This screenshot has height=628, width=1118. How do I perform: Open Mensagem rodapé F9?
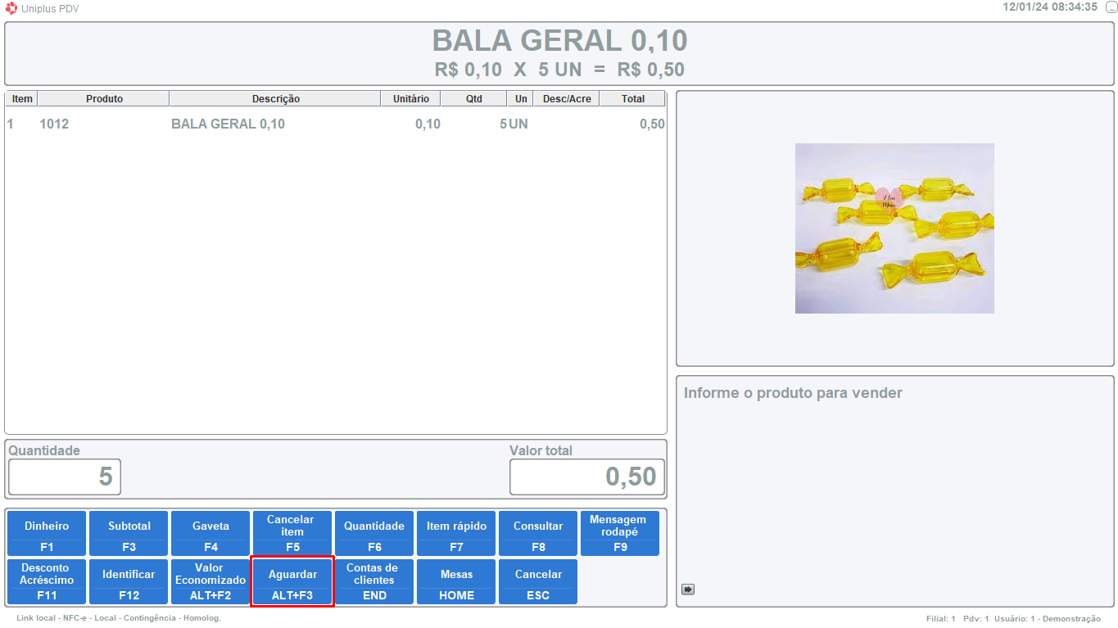pyautogui.click(x=618, y=534)
